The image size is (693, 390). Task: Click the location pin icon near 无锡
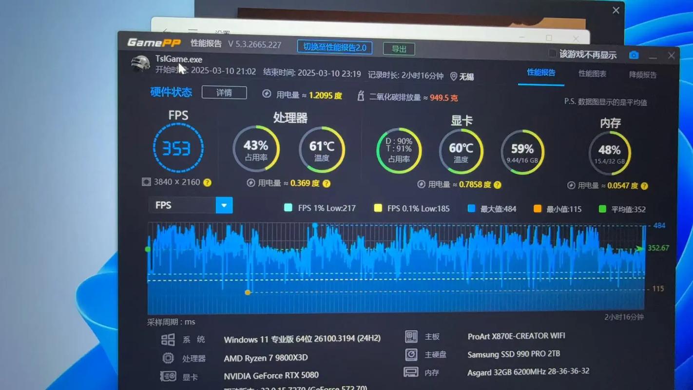[x=453, y=77]
